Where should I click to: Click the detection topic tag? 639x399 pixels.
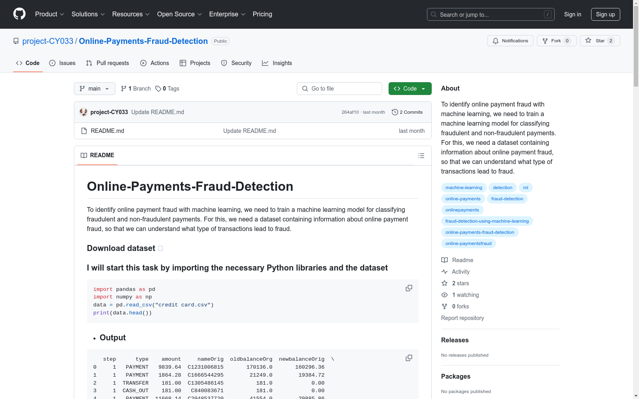(x=502, y=188)
